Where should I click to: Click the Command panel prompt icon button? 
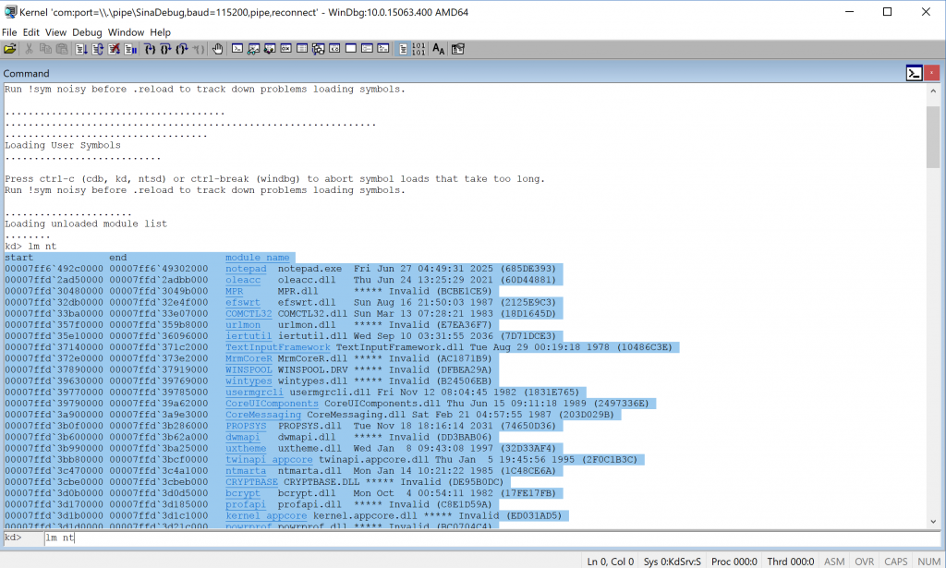[914, 73]
